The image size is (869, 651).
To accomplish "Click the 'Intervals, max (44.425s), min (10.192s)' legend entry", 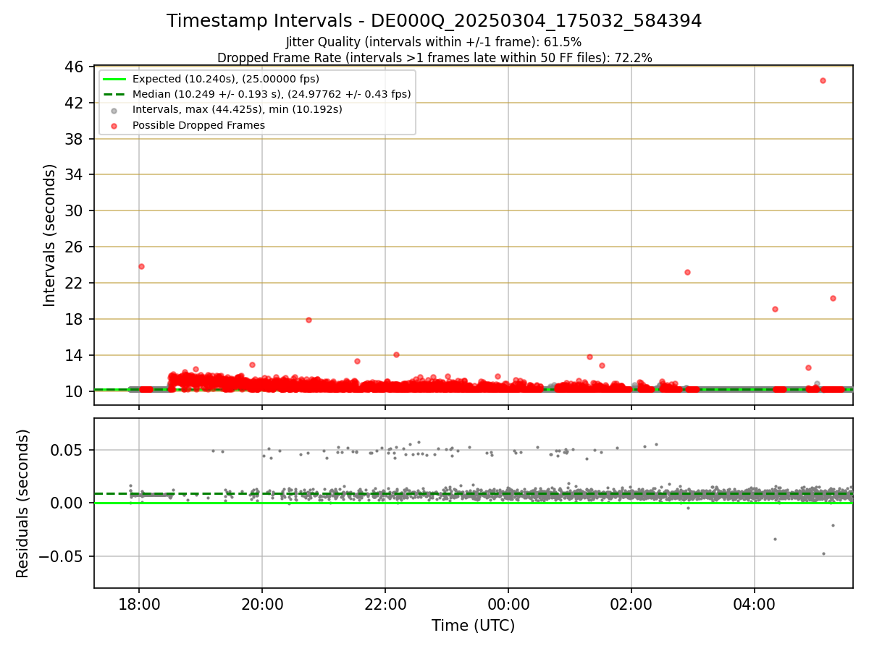I will point(238,110).
